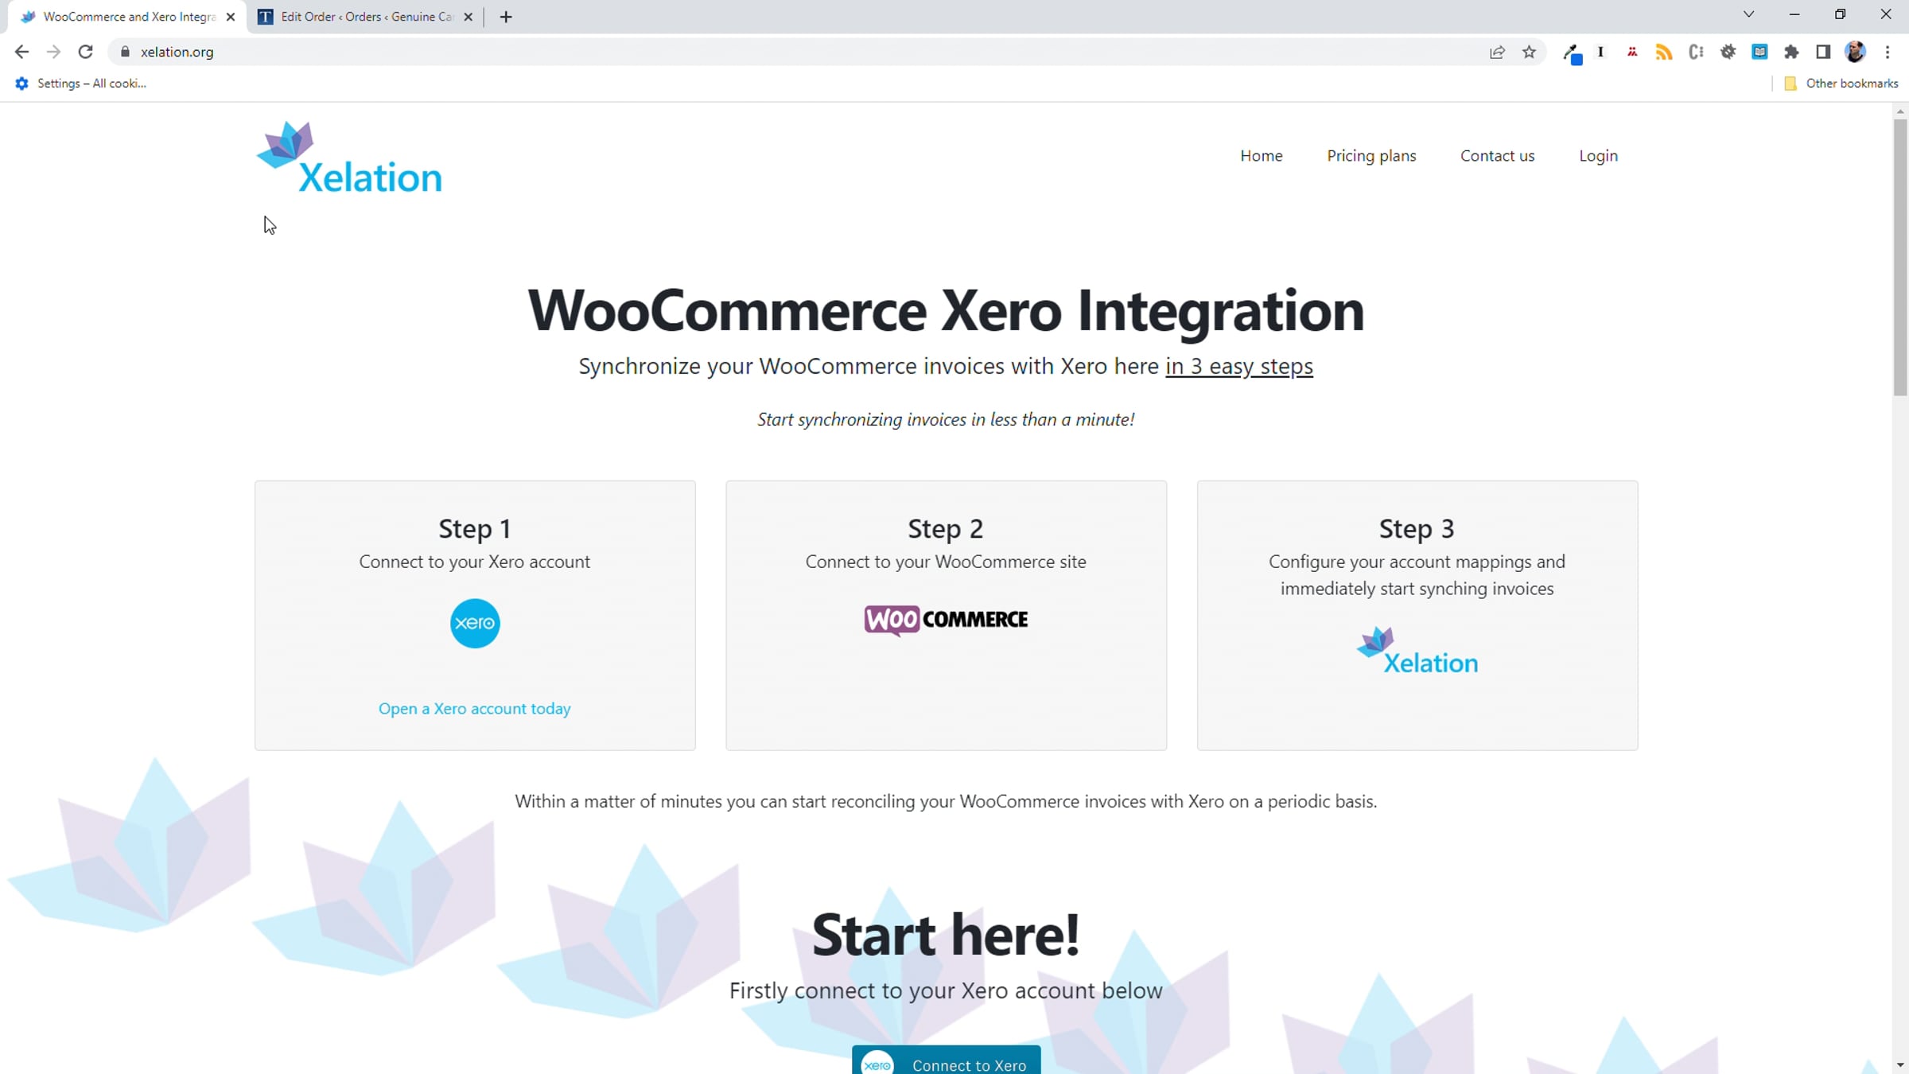This screenshot has width=1909, height=1074.
Task: Click the scrollbar down arrow
Action: (x=1900, y=1064)
